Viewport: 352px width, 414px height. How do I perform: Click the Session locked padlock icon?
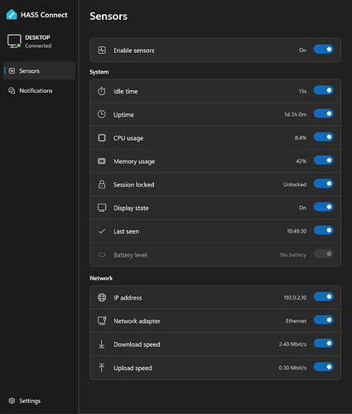coord(102,185)
